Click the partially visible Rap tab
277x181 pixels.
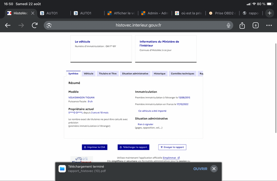(x=201, y=73)
